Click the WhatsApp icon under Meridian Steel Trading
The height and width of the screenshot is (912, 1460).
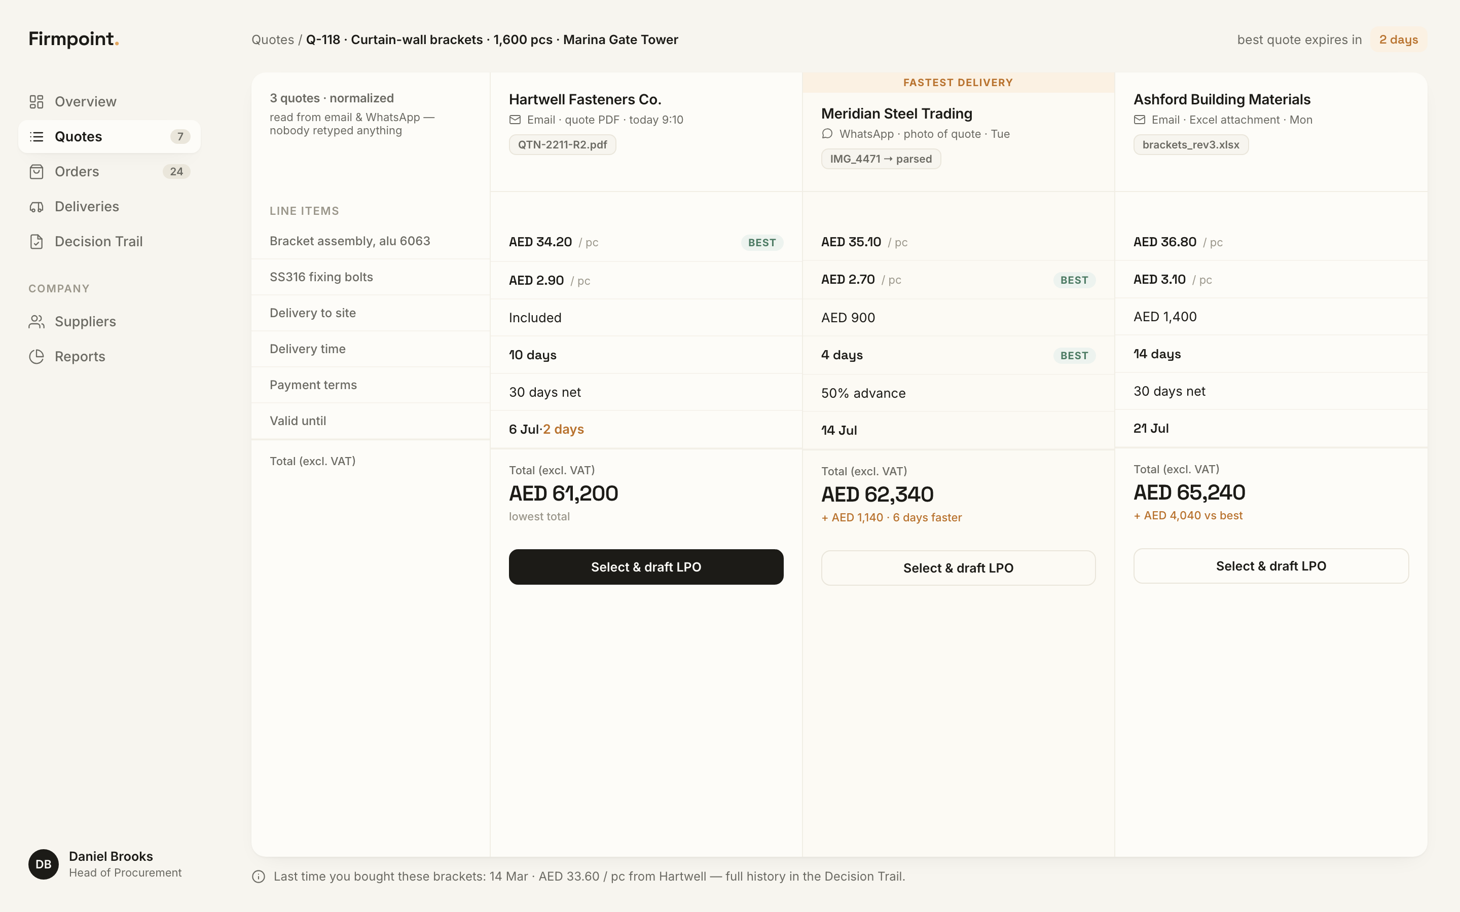827,134
